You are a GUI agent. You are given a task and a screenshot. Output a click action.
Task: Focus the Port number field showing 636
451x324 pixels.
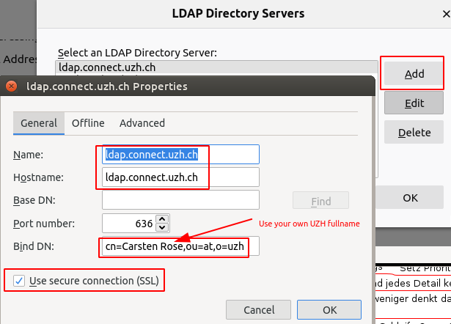click(129, 224)
